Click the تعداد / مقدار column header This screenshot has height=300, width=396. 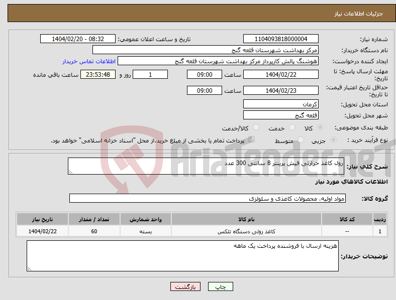point(94,219)
